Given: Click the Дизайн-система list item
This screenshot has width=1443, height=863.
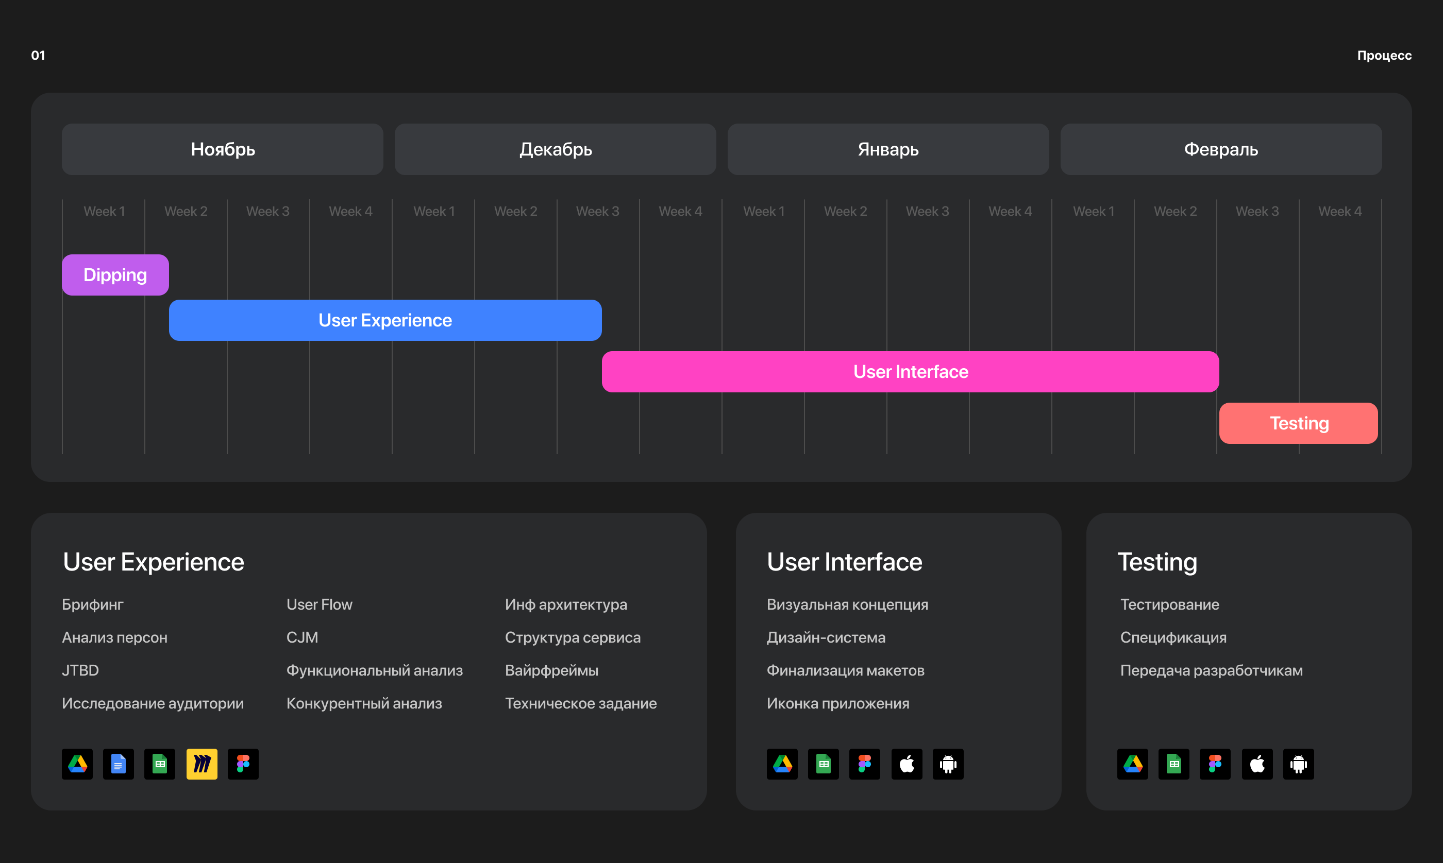Looking at the screenshot, I should click(x=826, y=637).
